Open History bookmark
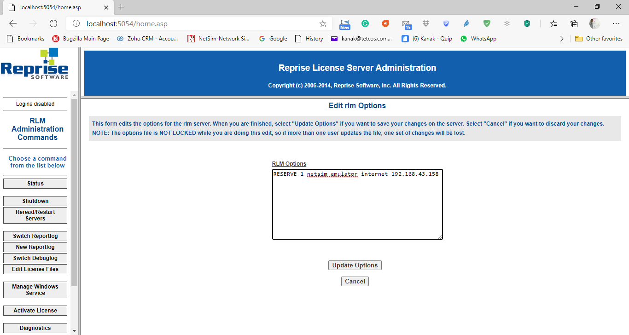Image resolution: width=629 pixels, height=335 pixels. click(x=309, y=39)
